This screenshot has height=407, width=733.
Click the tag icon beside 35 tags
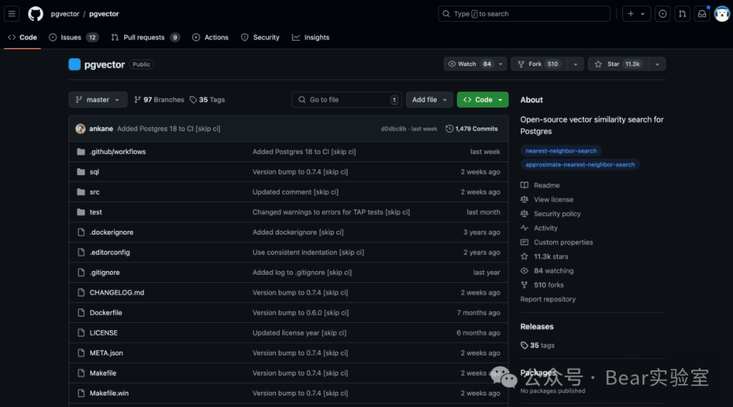tap(525, 345)
